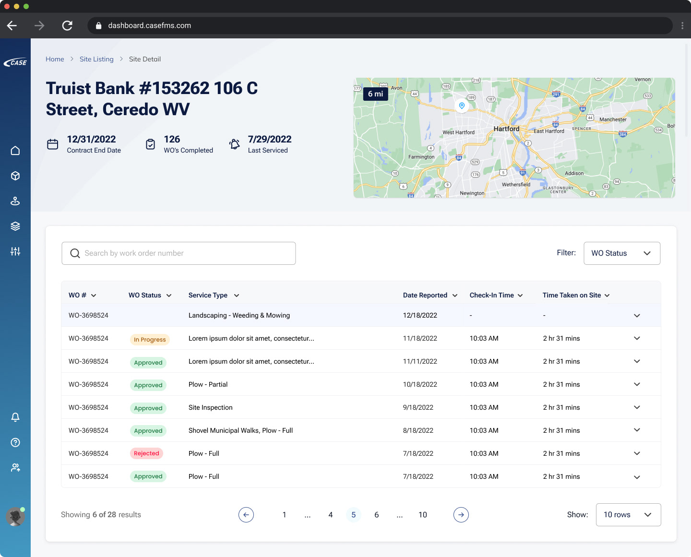Sort by WO # column

tap(83, 295)
